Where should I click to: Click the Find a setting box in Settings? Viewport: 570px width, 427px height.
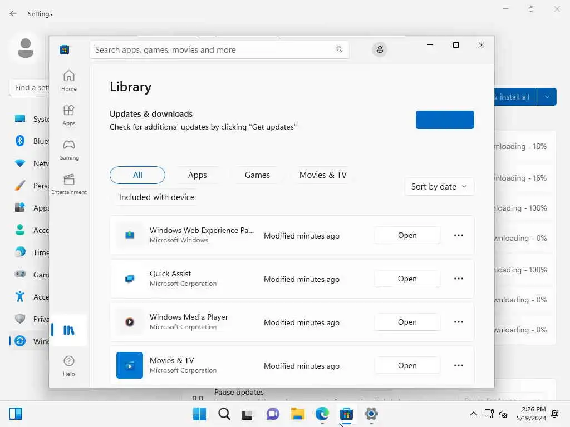(30, 87)
